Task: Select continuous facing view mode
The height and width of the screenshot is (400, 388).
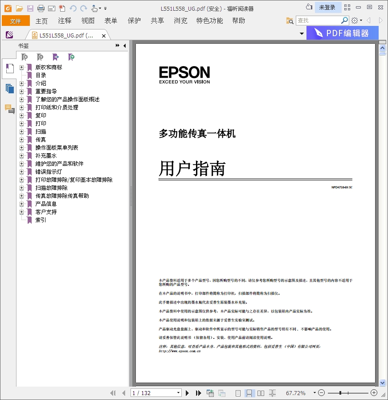Action: click(x=272, y=393)
